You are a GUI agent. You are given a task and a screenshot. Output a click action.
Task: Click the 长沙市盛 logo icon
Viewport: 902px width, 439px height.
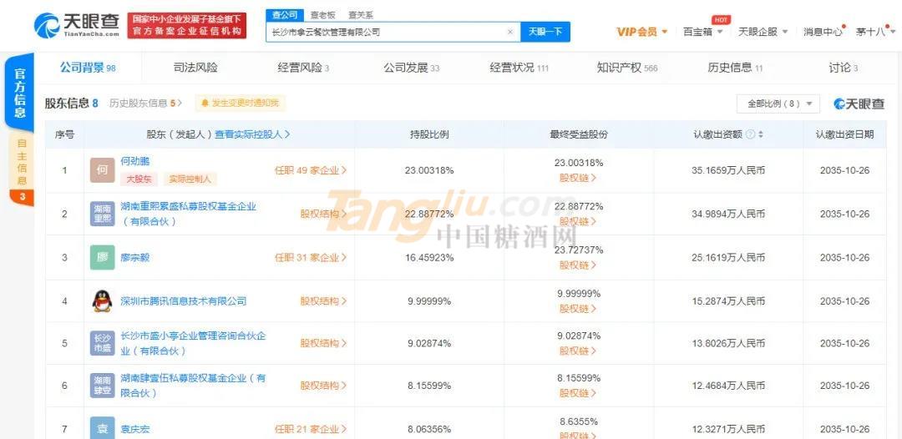(103, 343)
